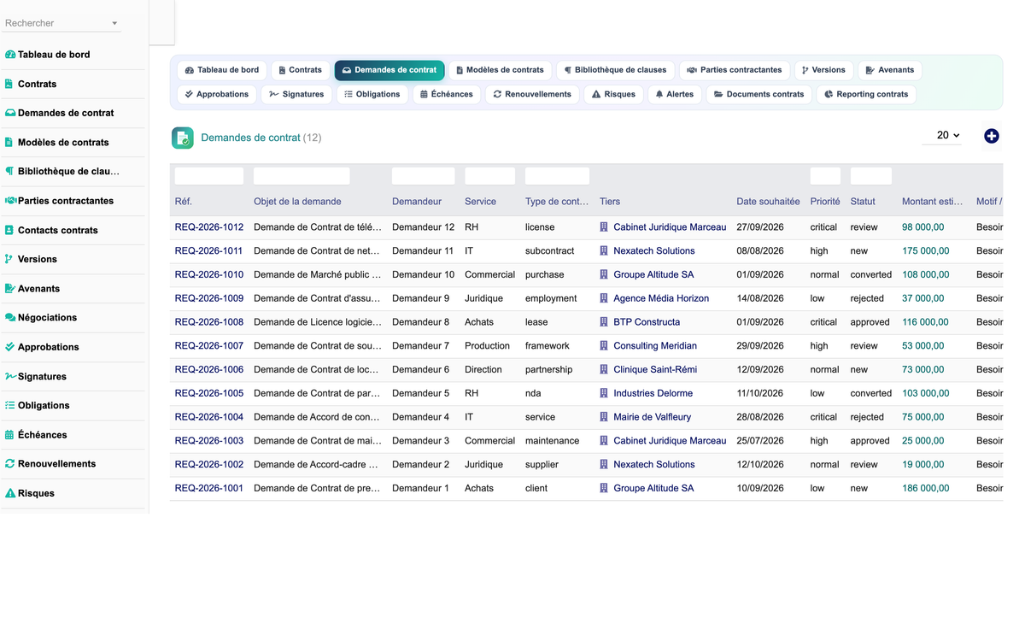Click the Priorité filter input field
Viewport: 1025px width, 635px height.
pos(825,176)
